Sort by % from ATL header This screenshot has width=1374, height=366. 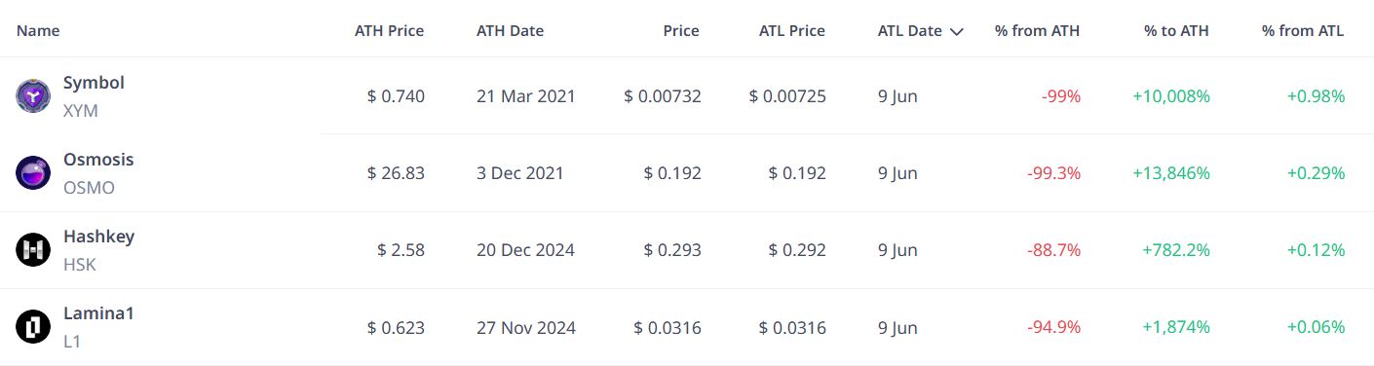coord(1303,30)
